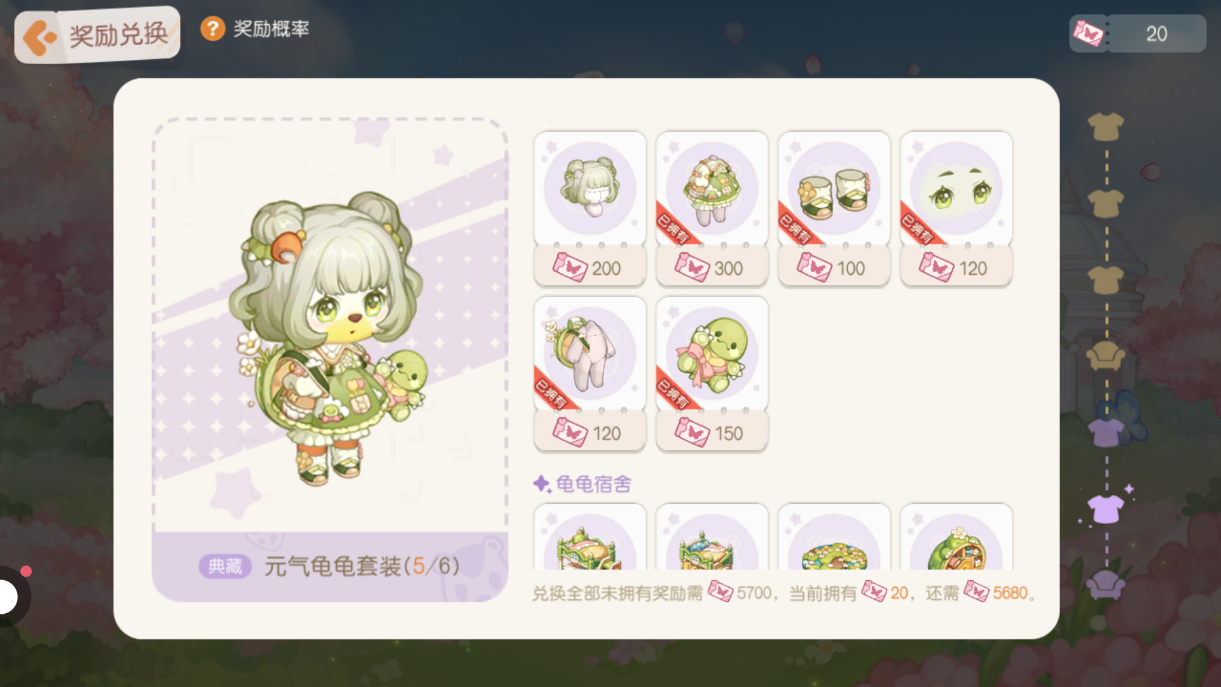Image resolution: width=1221 pixels, height=687 pixels.
Task: Choose the green bed furniture item
Action: coord(590,537)
